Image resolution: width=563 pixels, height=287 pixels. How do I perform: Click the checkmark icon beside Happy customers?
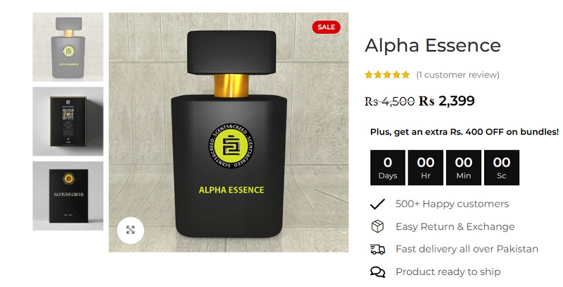point(377,204)
